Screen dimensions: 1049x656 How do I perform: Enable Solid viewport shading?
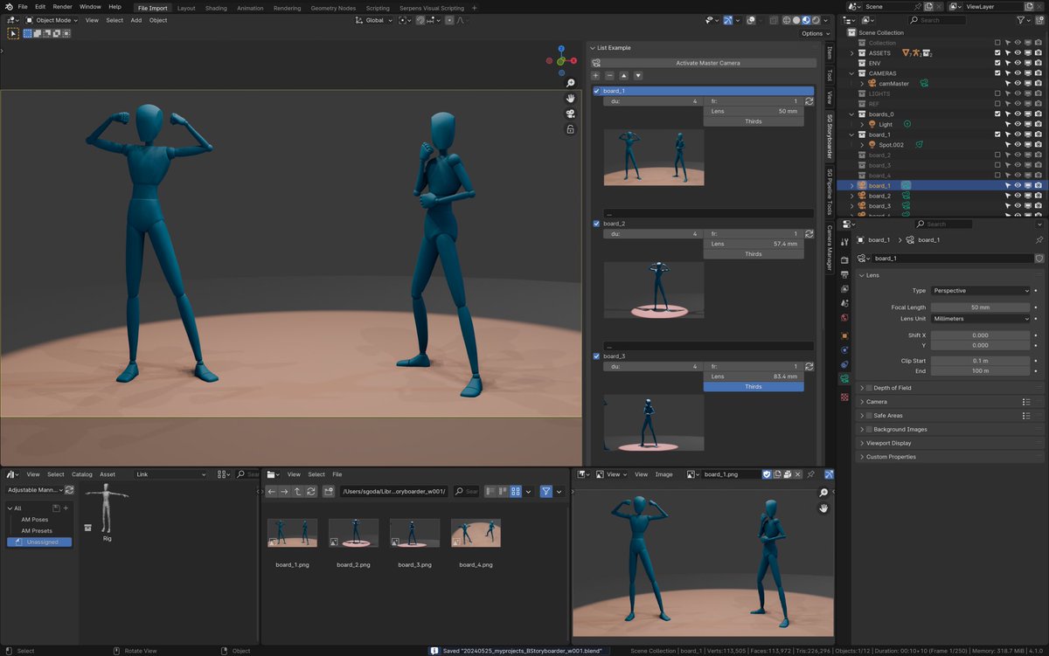coord(795,20)
